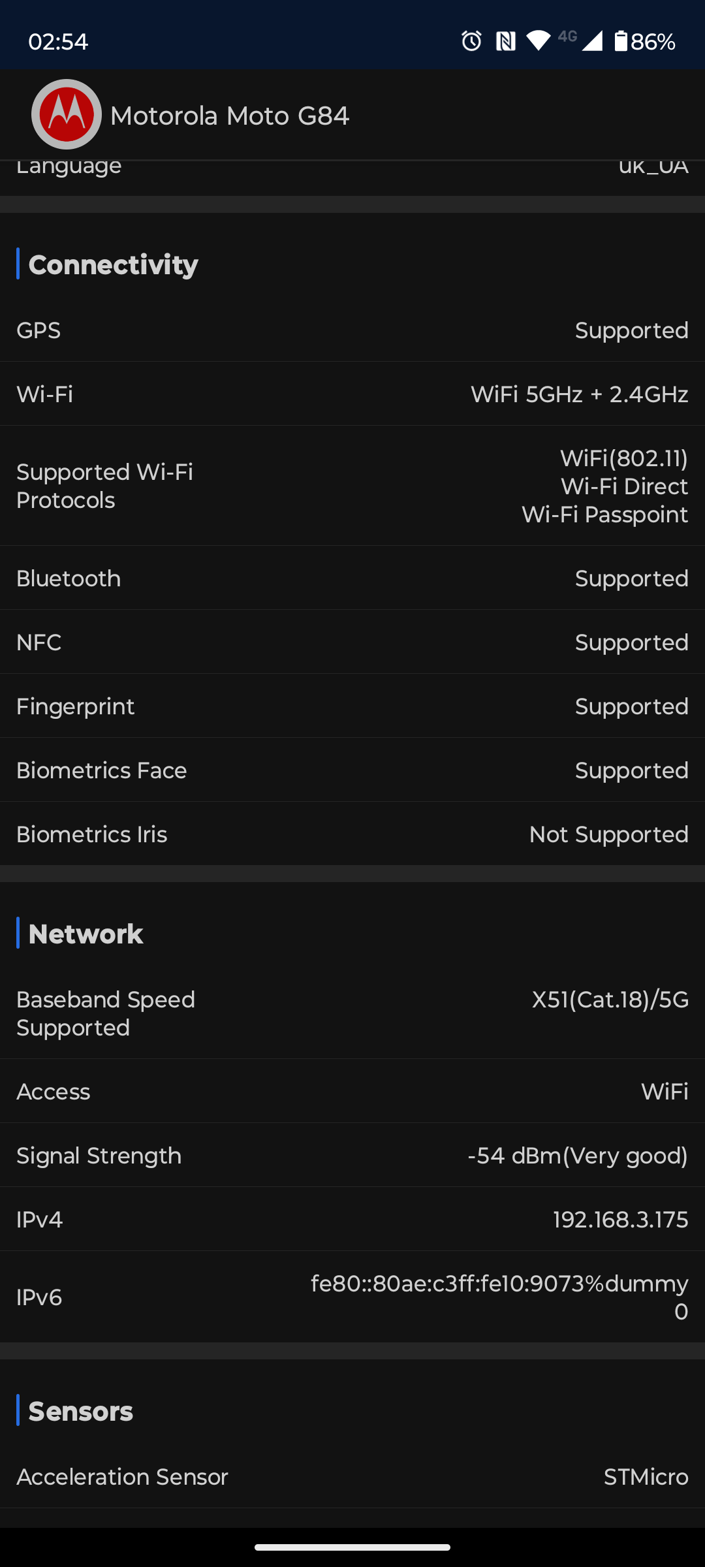The image size is (705, 1567).
Task: Tap the Signal Strength row
Action: point(352,1156)
